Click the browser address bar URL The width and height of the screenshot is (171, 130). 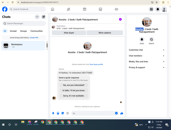[40, 2]
